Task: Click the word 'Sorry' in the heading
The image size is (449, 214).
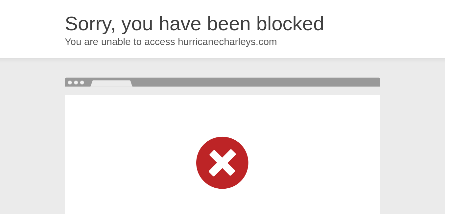Action: point(90,24)
